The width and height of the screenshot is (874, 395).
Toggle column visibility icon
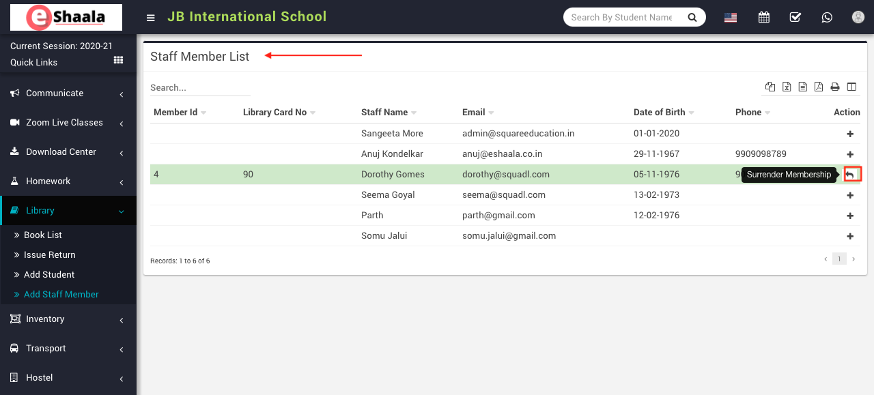click(x=851, y=87)
